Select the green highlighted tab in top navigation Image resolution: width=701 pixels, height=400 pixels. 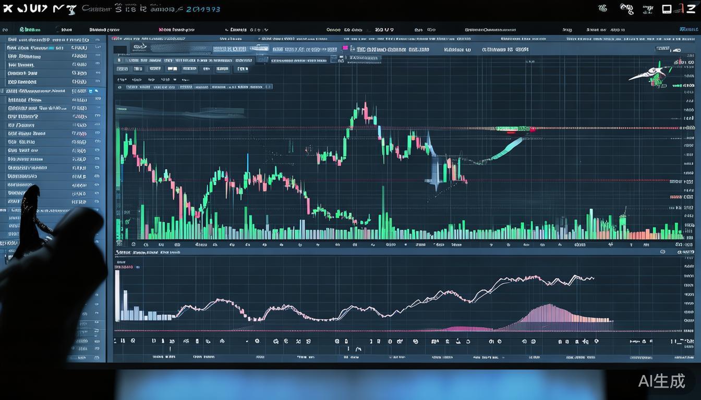[29, 30]
